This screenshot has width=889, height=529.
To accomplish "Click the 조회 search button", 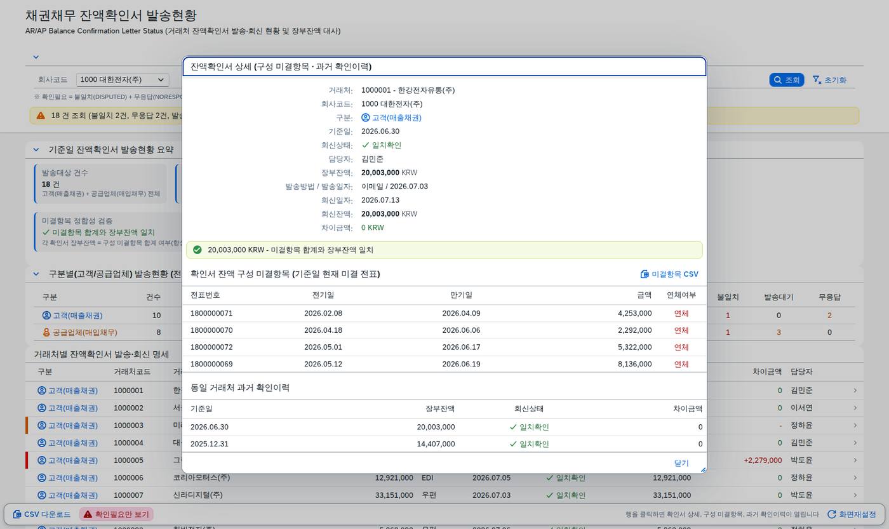I will (787, 80).
